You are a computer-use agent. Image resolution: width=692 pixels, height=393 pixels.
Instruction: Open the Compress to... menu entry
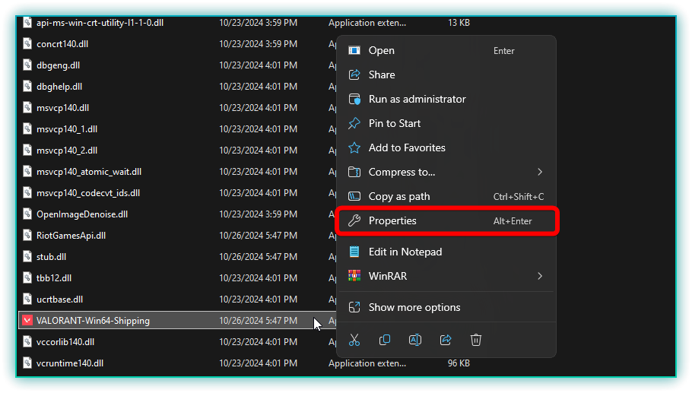(446, 172)
